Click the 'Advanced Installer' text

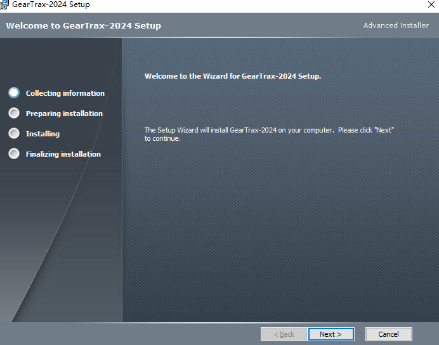click(x=396, y=25)
